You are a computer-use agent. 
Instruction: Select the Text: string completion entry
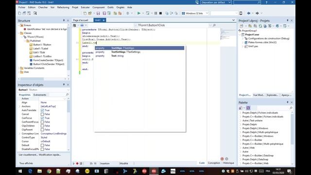pos(139,56)
